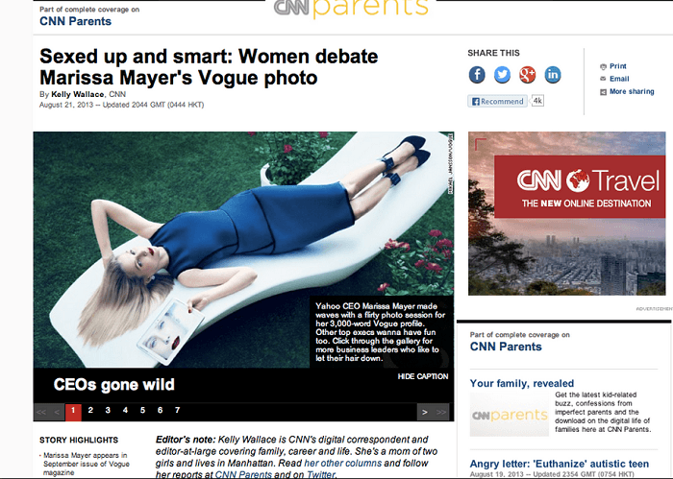Click the SHARE THIS heading
The image size is (673, 479).
coord(493,53)
